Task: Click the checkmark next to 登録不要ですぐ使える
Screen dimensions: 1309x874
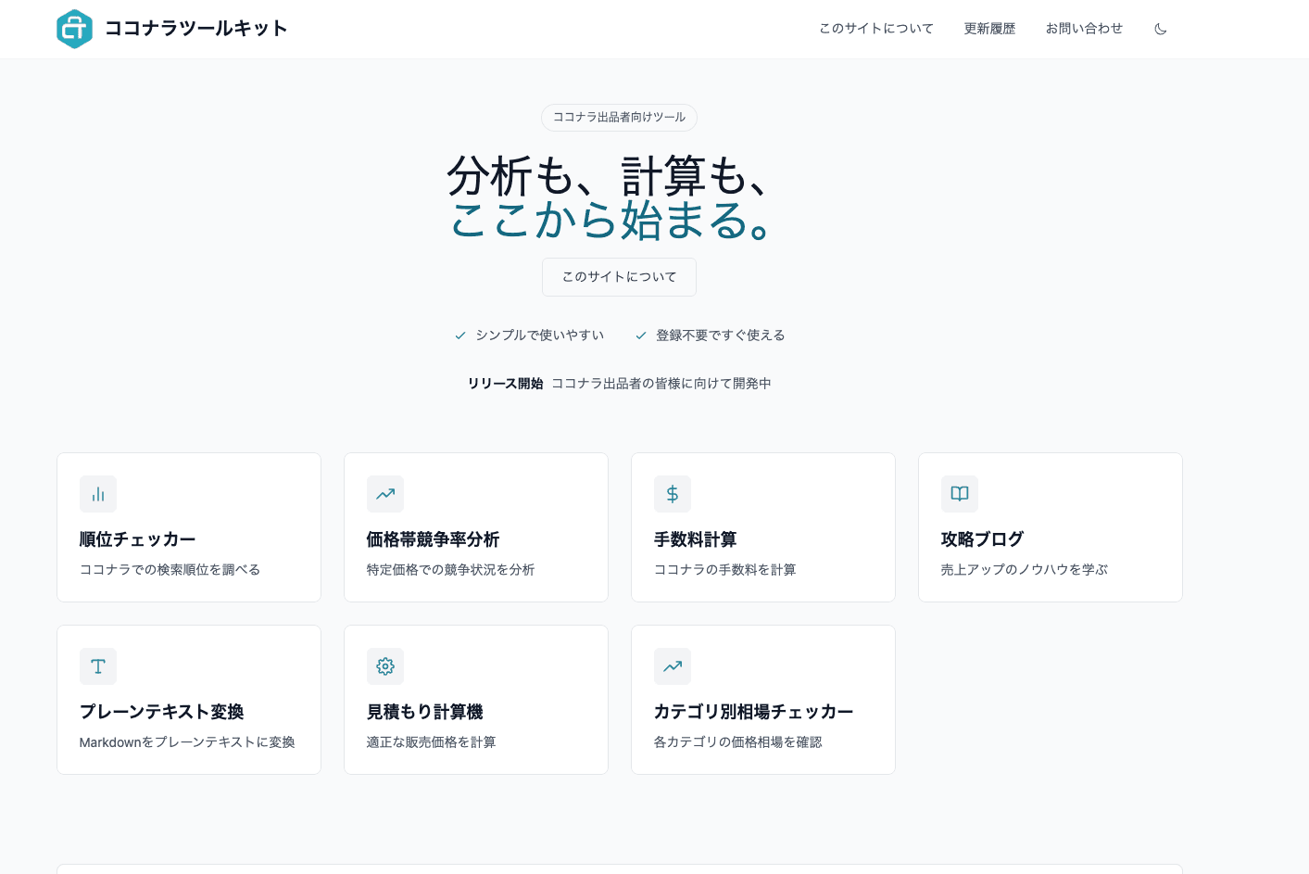Action: click(641, 336)
